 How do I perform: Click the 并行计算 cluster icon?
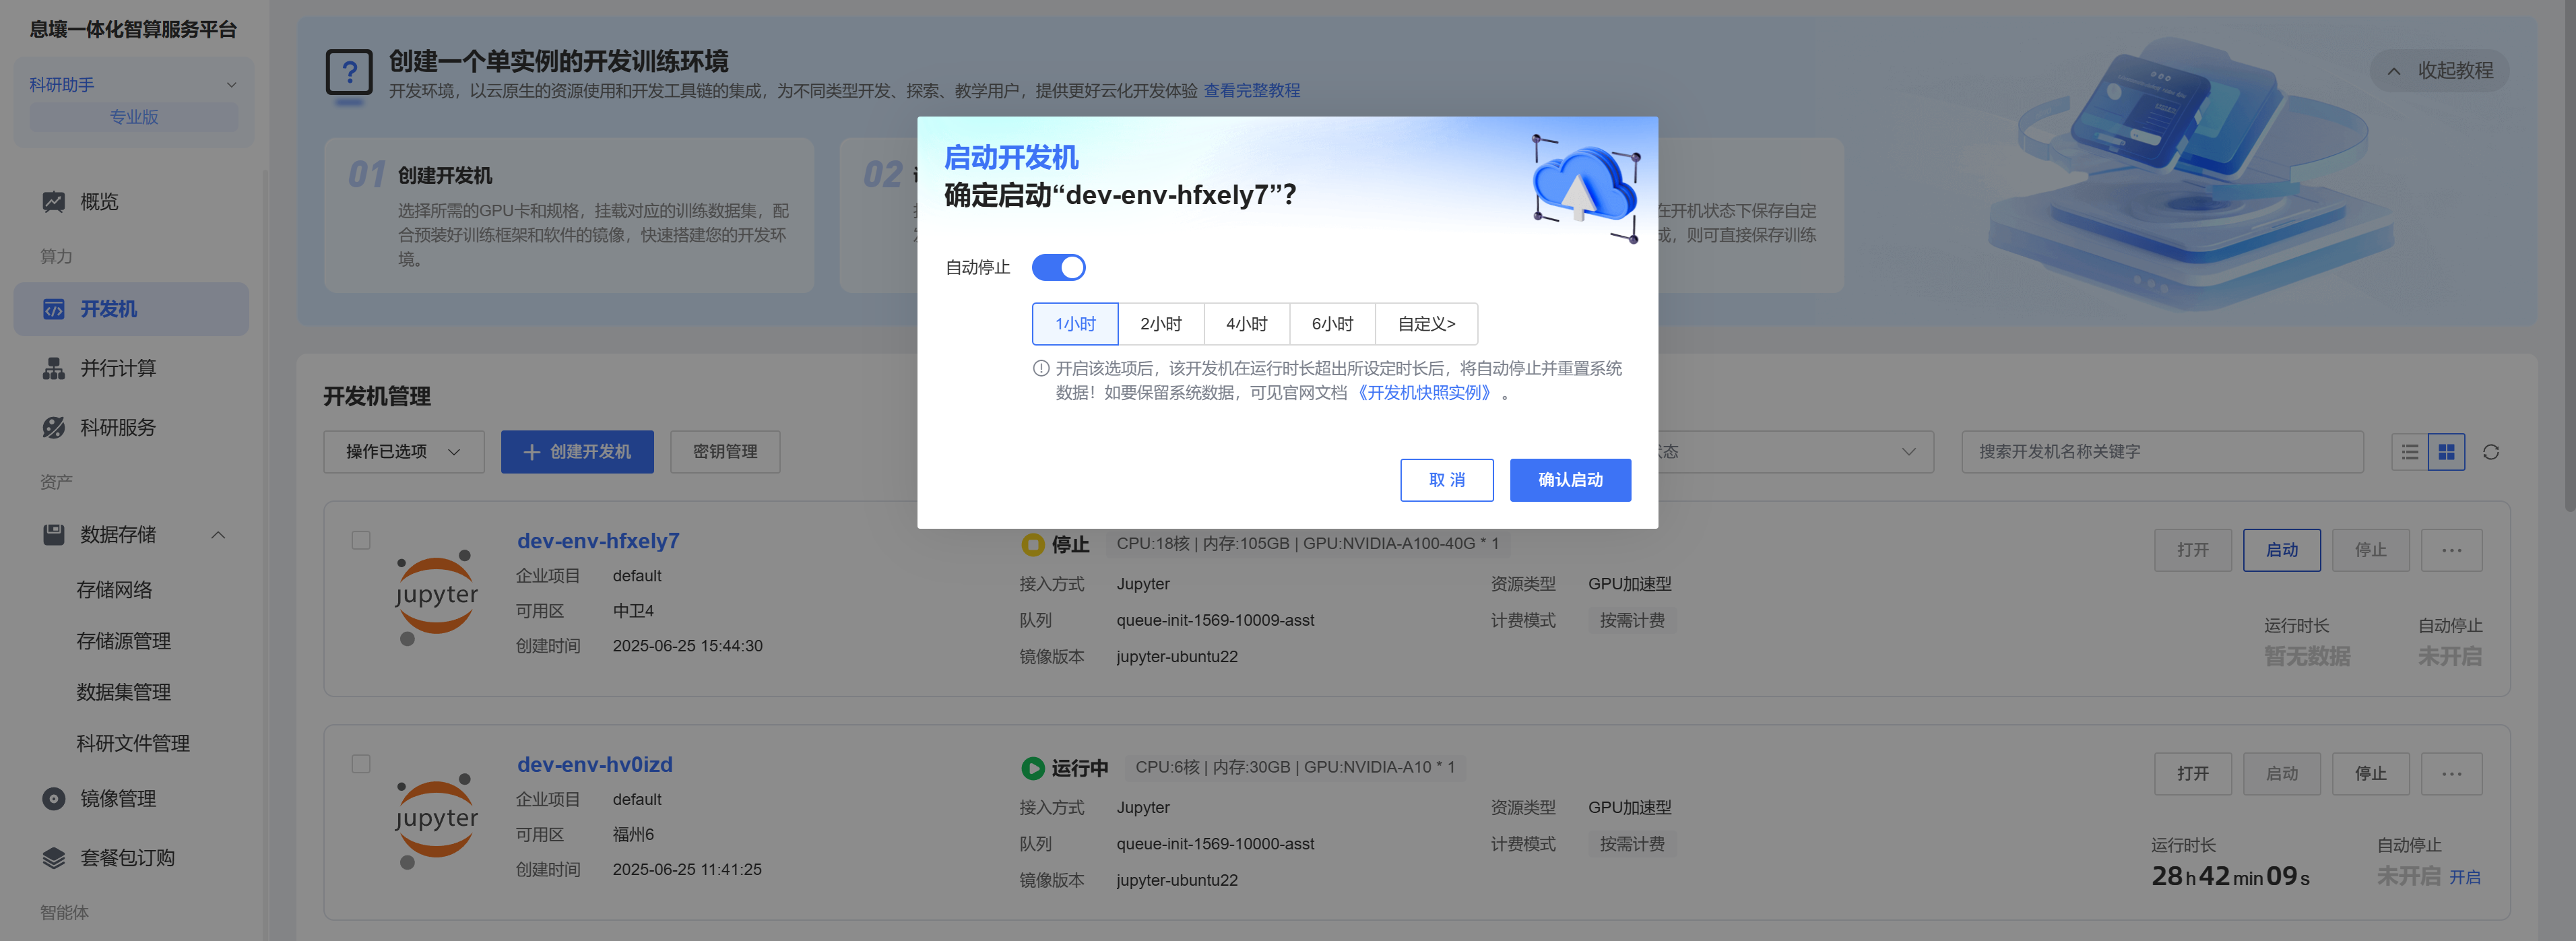click(x=54, y=369)
